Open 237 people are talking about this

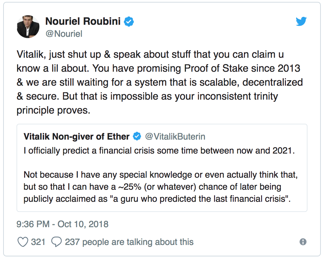[129, 242]
